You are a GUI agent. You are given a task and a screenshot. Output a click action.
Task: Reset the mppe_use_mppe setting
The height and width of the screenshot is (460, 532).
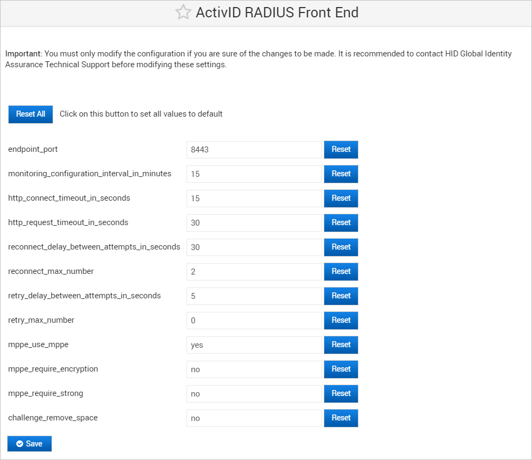(341, 344)
